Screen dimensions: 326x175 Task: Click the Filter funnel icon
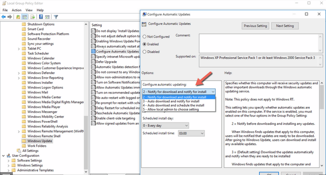click(56, 17)
